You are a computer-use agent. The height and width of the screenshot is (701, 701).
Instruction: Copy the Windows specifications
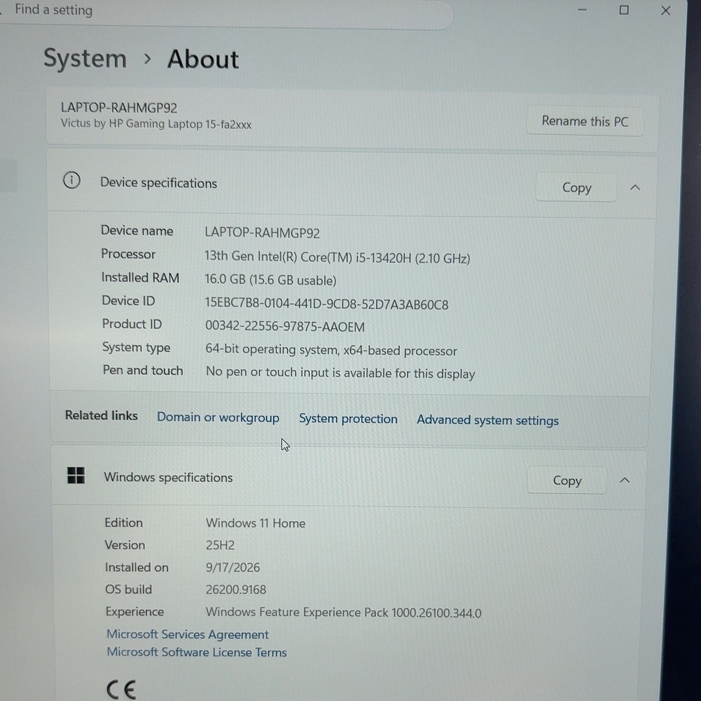pos(567,480)
